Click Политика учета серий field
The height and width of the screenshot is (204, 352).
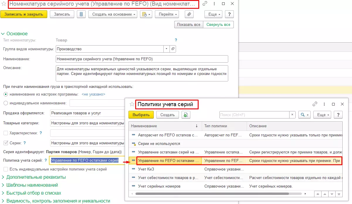[87, 160]
